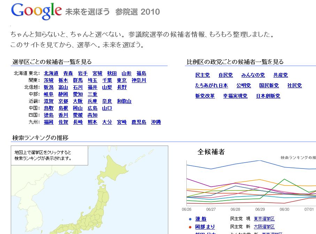This screenshot has height=234, width=316.
Task: Select the みんなの党 party link
Action: click(253, 75)
